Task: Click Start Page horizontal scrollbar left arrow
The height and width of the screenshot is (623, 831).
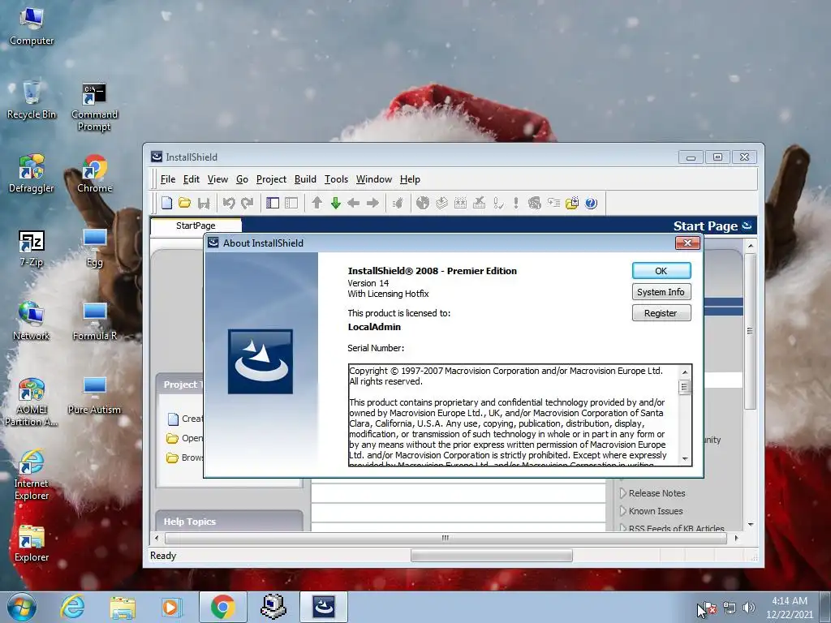Action: point(157,539)
